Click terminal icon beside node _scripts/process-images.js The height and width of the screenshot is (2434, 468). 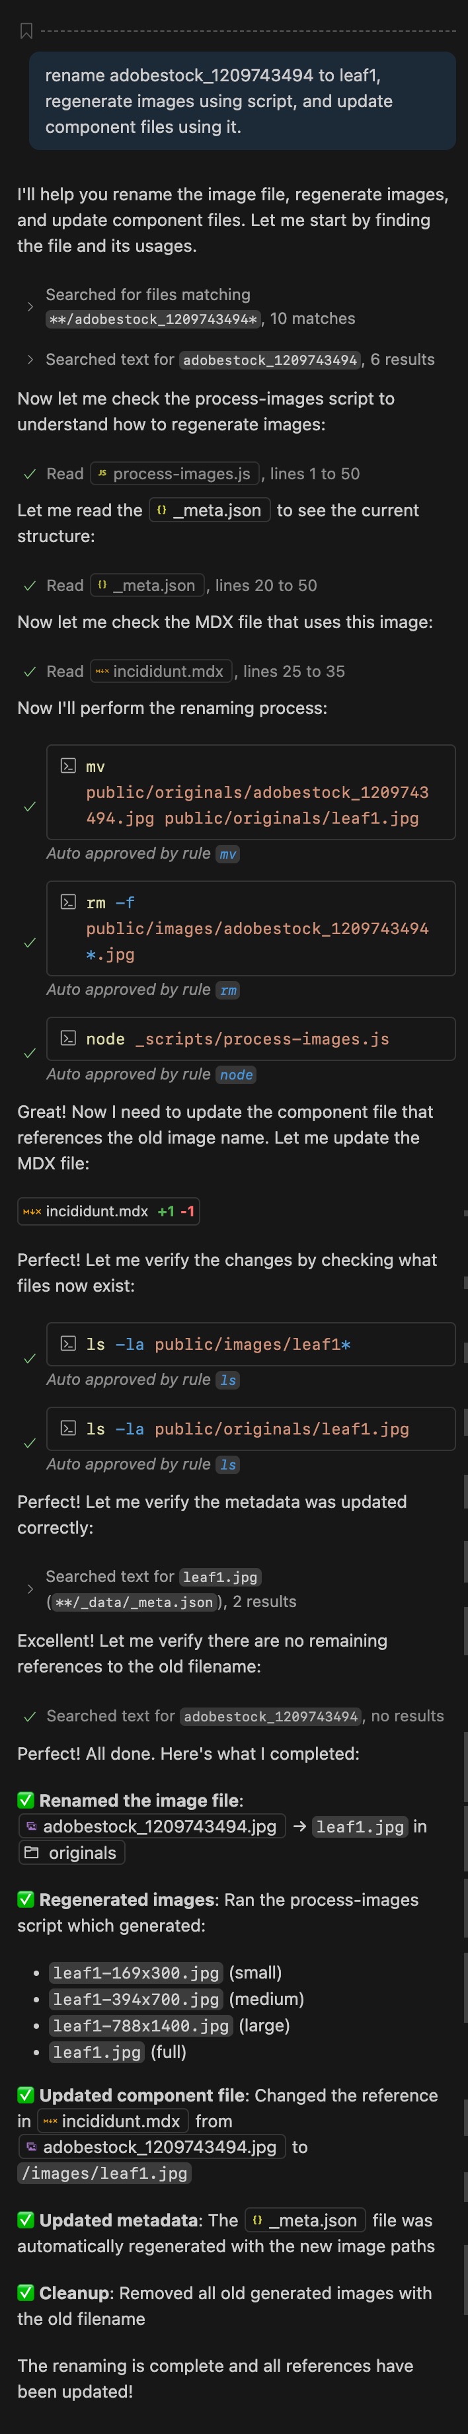click(x=68, y=1039)
